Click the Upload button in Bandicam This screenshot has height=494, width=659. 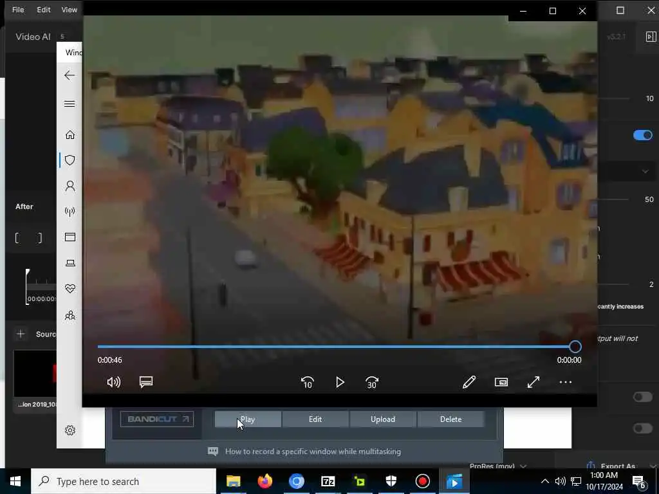[x=383, y=419]
